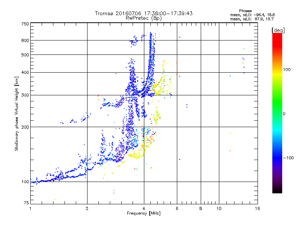303x227 pixels.
Task: Click y-axis tick label '200'
Action: (25, 127)
